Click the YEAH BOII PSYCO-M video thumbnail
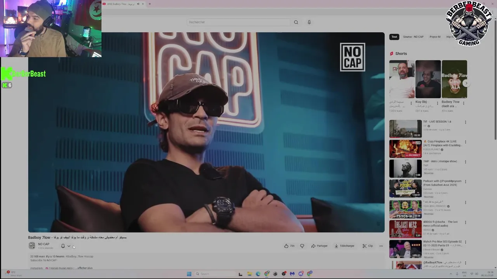 (x=405, y=209)
